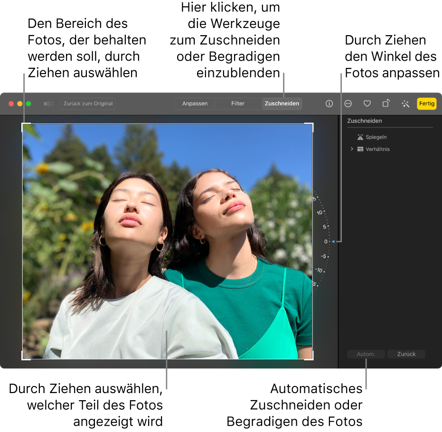
Task: Rotate the photo using the rotate icon
Action: tap(386, 103)
